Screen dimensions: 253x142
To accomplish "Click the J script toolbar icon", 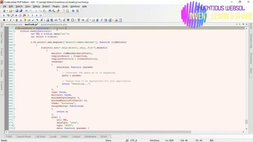I will [x=102, y=20].
